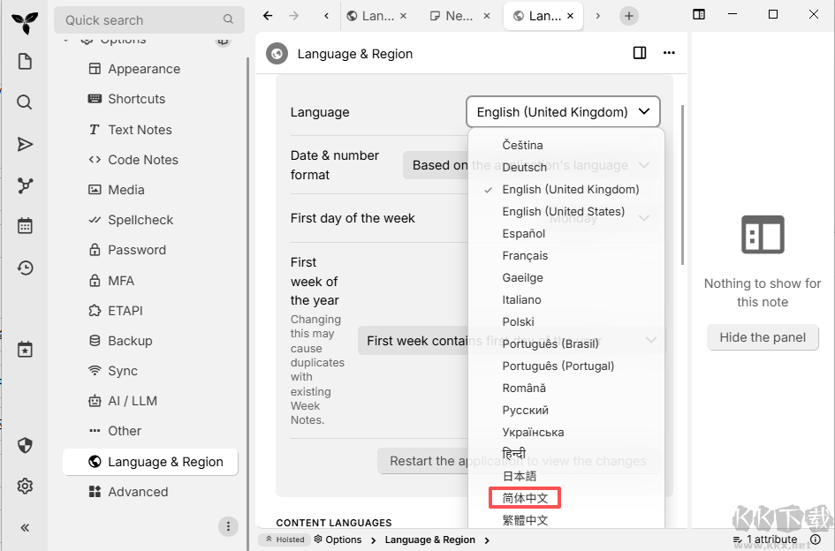Create a new note from the left bar
Image resolution: width=835 pixels, height=551 pixels.
[x=25, y=61]
